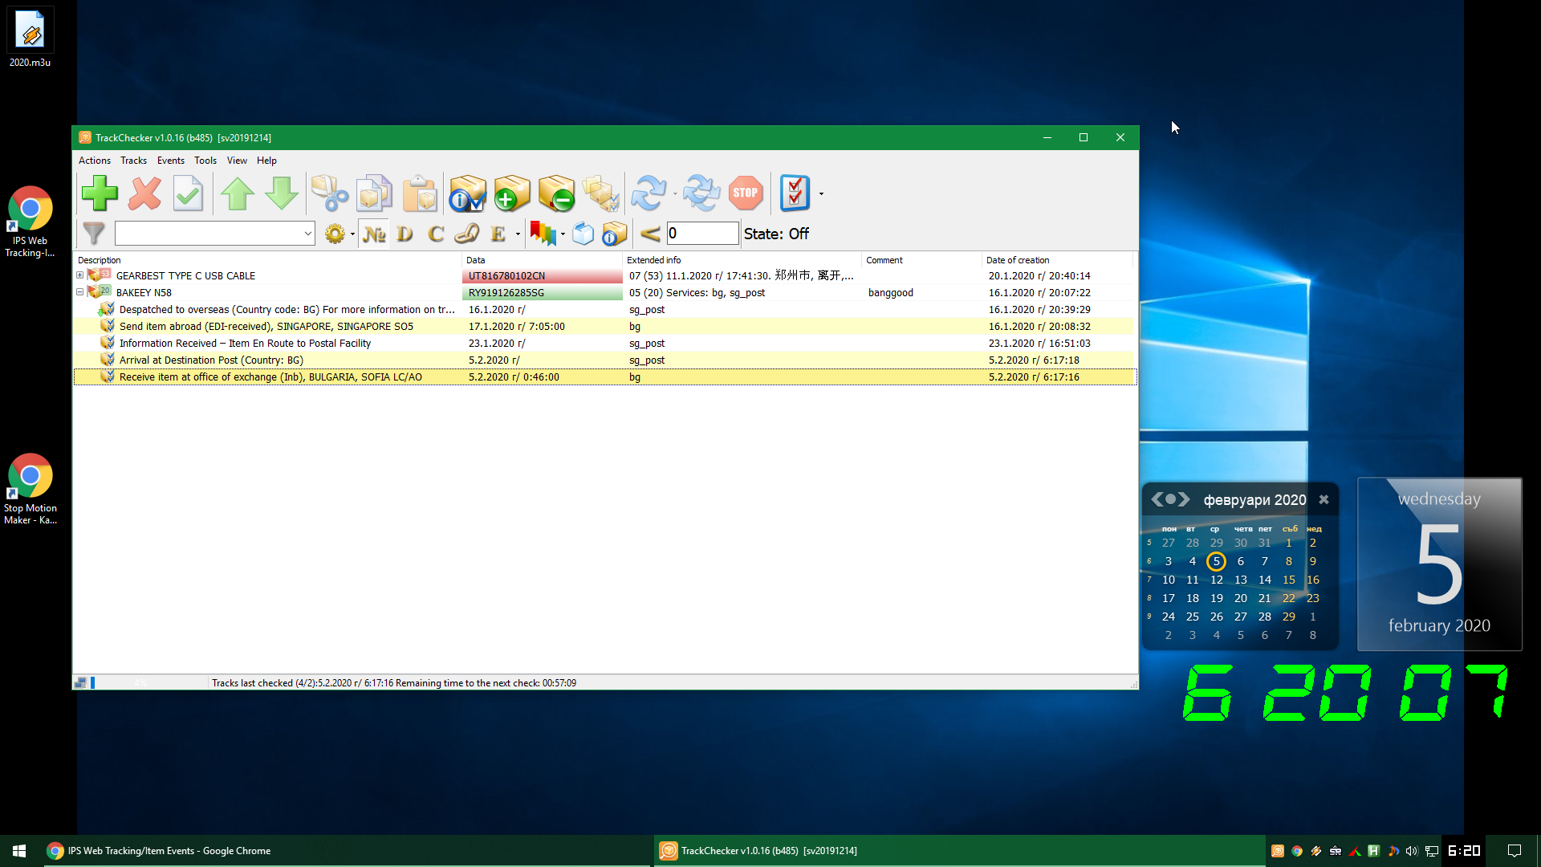Expand the GEARBEST TYPE C USB CABLE node

[80, 275]
